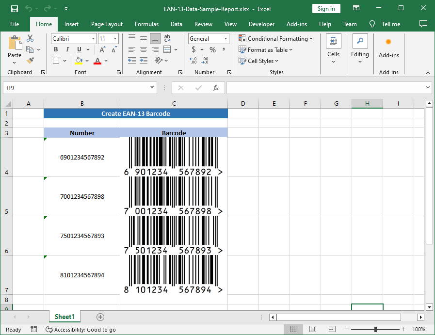Click the red font color swatch button

97,61
